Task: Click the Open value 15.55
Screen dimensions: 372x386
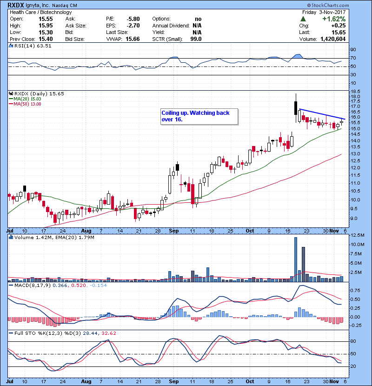Action: tap(46, 19)
